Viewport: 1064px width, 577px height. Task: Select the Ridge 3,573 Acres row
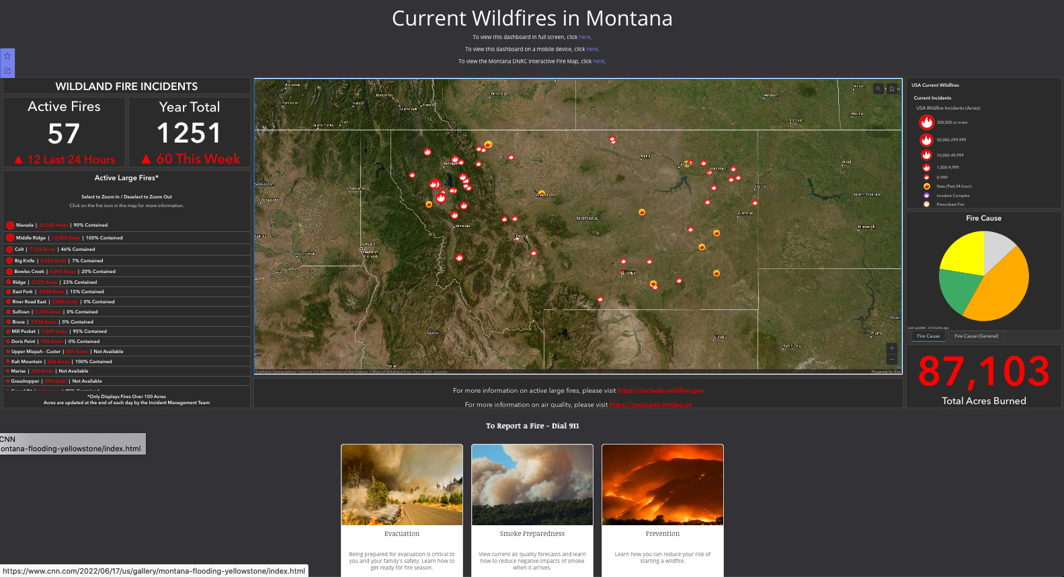(126, 282)
